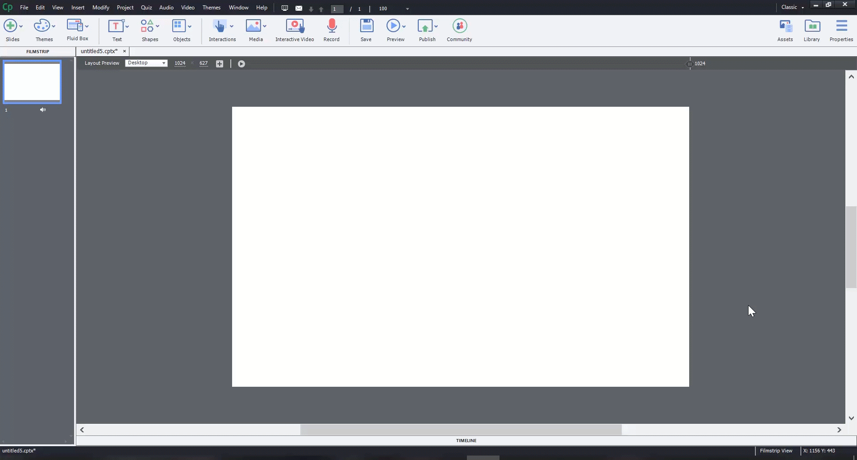
Task: Open the Help menu
Action: coord(262,8)
